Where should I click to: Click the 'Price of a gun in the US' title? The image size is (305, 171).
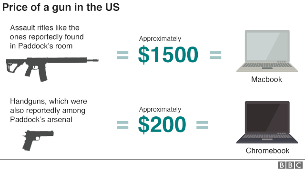point(61,8)
